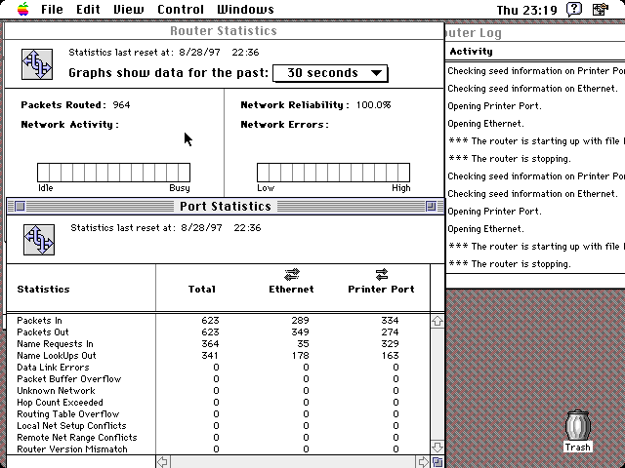Open the 30 seconds graph duration dropdown
The image size is (625, 468).
[x=330, y=73]
